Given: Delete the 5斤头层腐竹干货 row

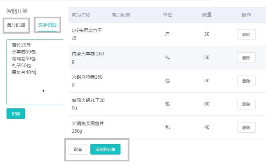Looking at the screenshot, I should (246, 34).
